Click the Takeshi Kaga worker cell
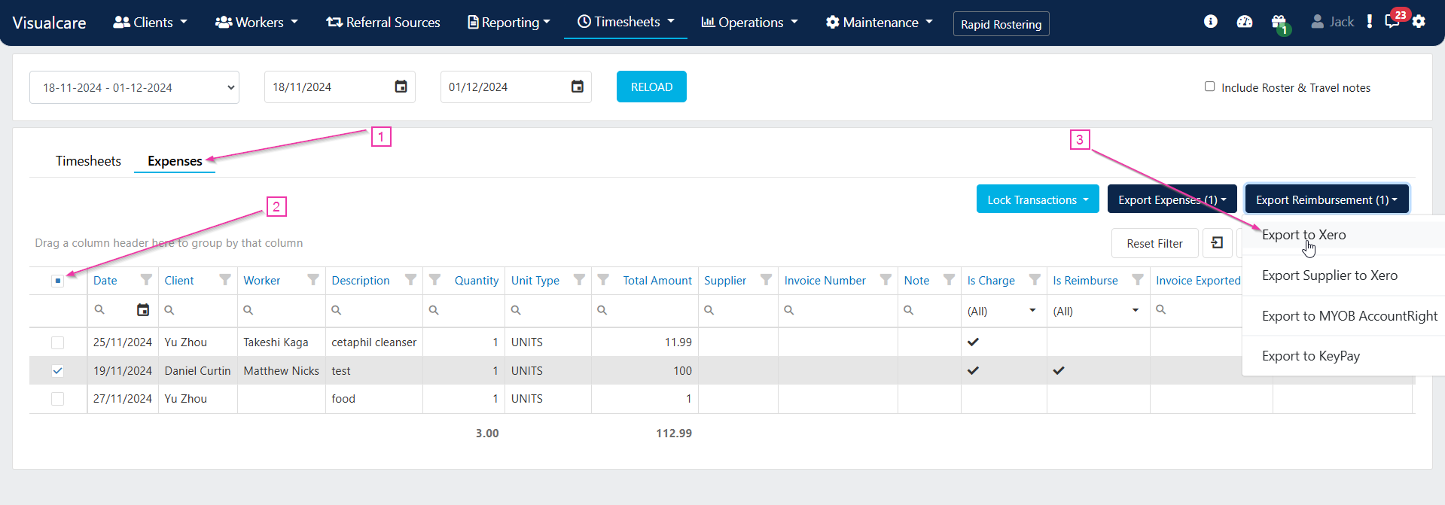This screenshot has height=505, width=1445. coord(281,342)
